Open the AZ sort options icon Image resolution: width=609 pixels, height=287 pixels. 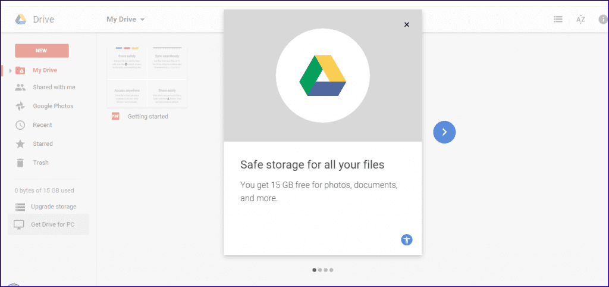coord(580,20)
